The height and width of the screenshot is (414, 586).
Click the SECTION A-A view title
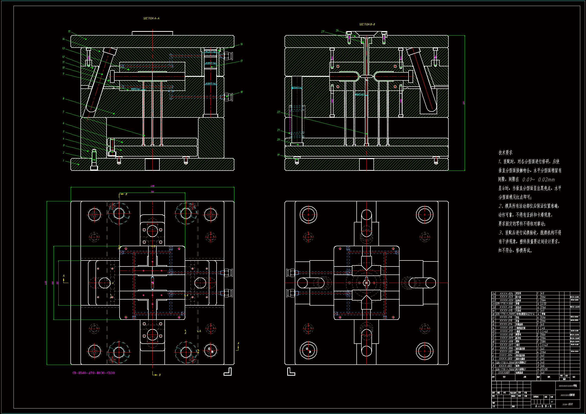coord(151,18)
